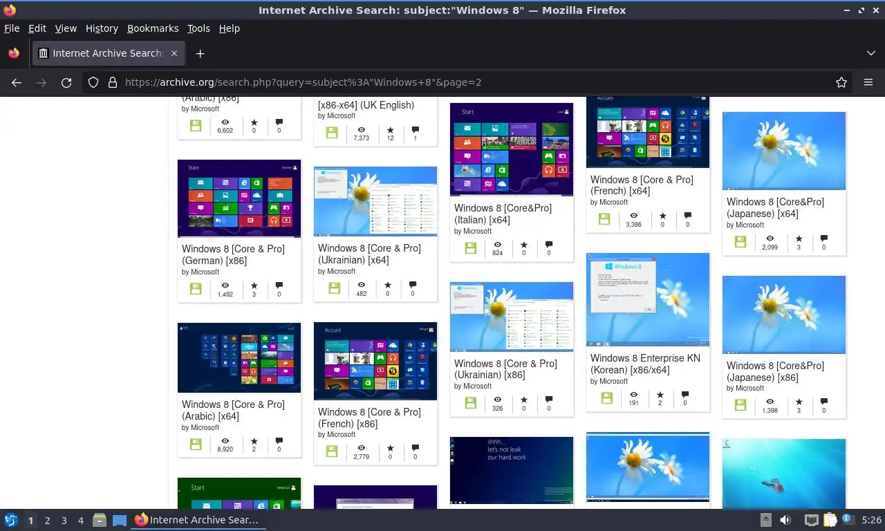Click the views eye icon on French [x86] card
The image size is (885, 531).
click(x=361, y=448)
